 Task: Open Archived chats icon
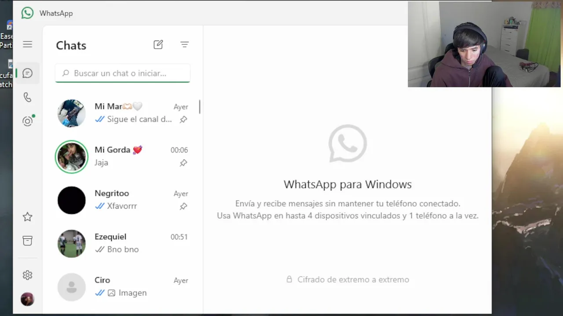click(x=27, y=241)
